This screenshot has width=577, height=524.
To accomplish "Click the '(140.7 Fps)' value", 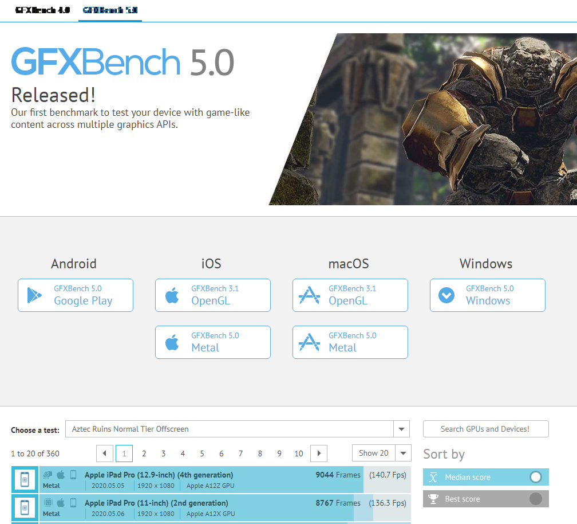I will click(388, 475).
